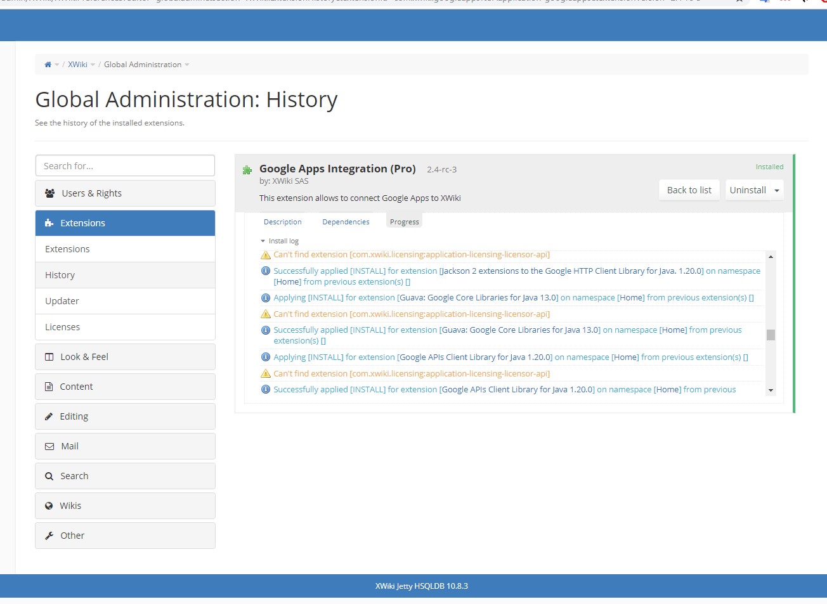Select the Progress tab

click(x=404, y=221)
